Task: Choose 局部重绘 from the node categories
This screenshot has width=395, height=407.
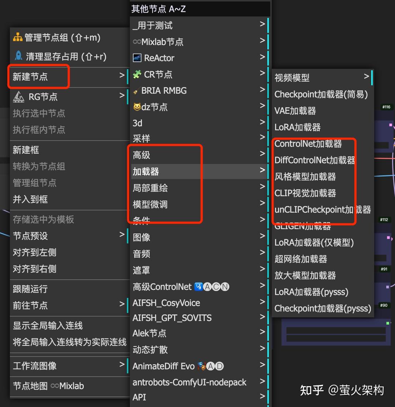Action: (150, 187)
